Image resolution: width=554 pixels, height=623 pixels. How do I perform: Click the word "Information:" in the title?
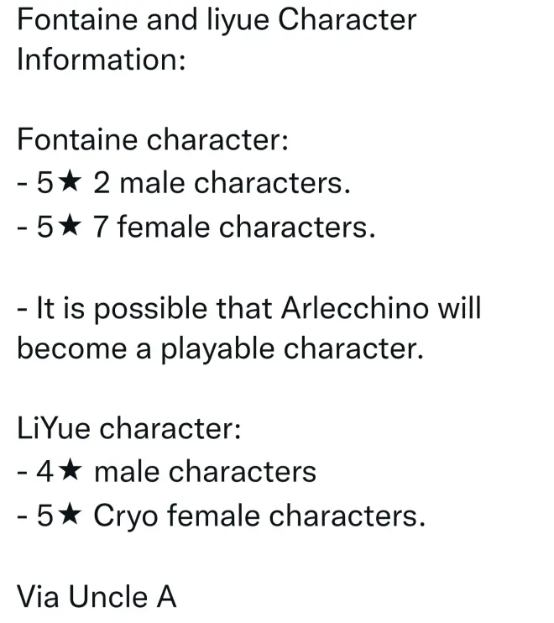(101, 60)
